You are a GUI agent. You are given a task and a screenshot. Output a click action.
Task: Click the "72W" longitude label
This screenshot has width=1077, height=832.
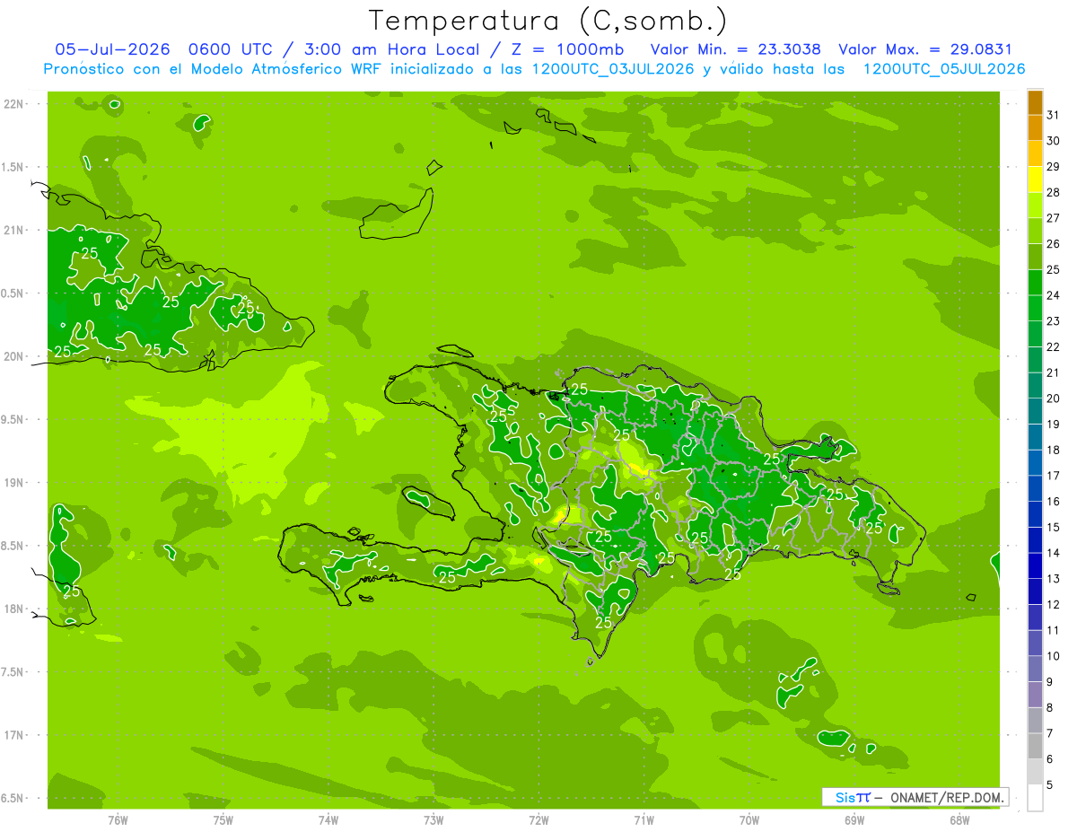[538, 819]
